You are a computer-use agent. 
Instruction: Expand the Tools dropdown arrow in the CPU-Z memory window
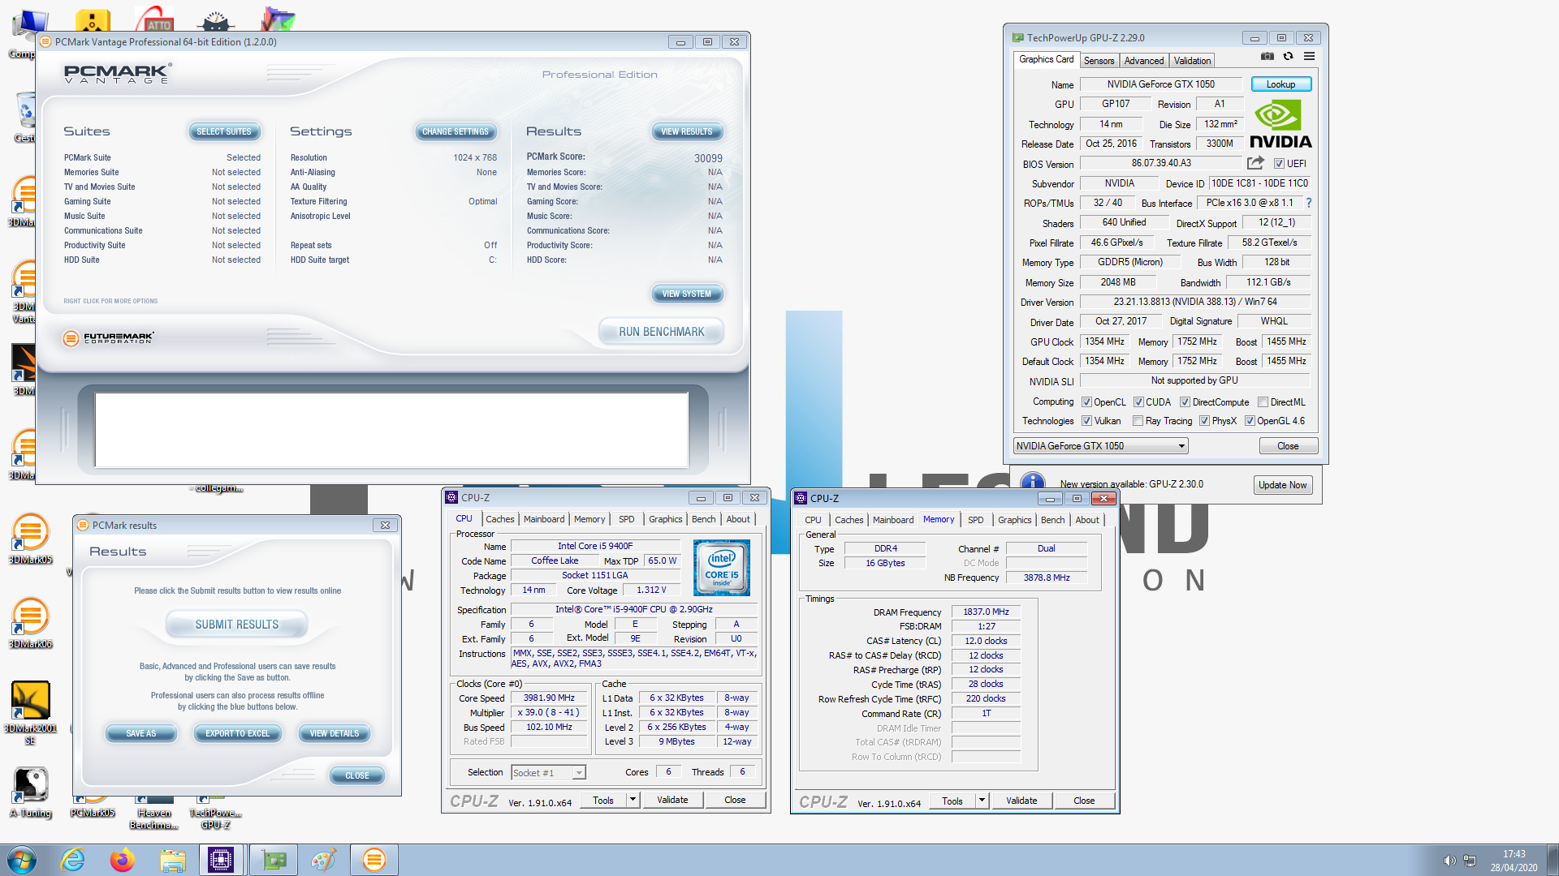[982, 801]
